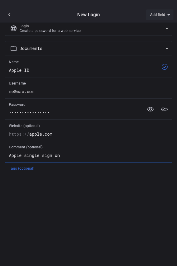This screenshot has width=177, height=266.
Task: Click the Documents folder icon
Action: pos(14,48)
